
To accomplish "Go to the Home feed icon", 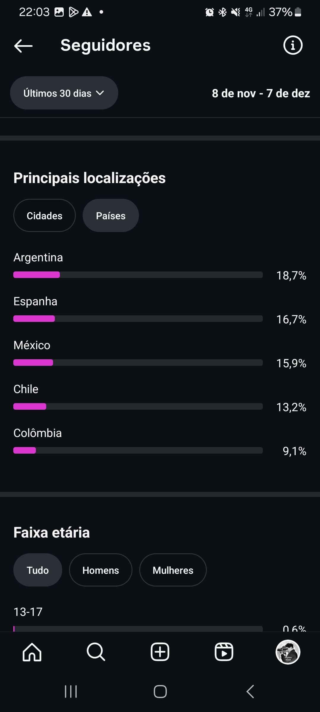I will (x=32, y=652).
